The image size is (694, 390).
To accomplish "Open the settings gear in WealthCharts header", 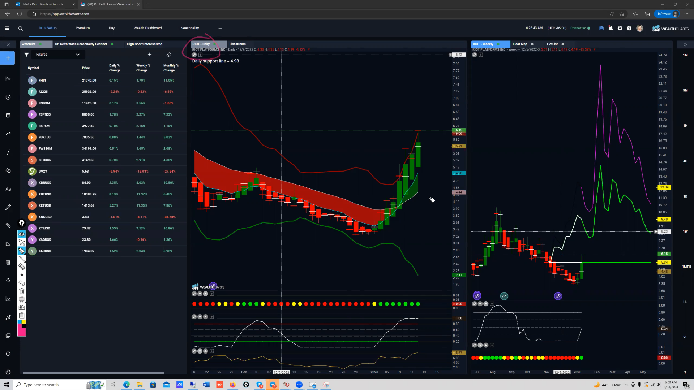I will click(x=620, y=28).
